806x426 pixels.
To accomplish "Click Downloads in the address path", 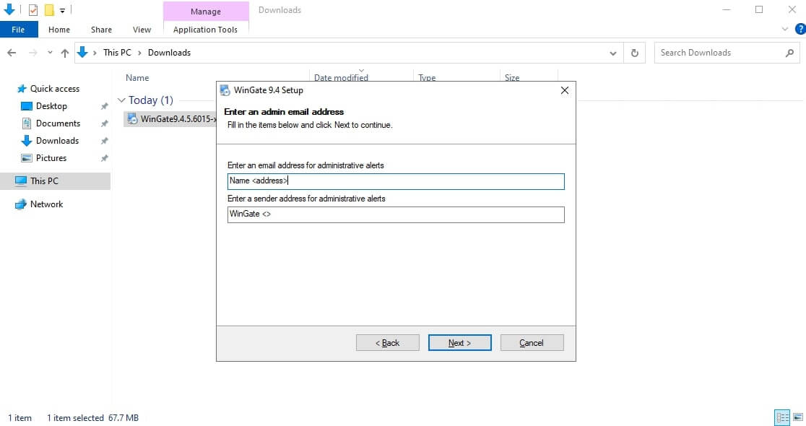I will click(x=169, y=53).
